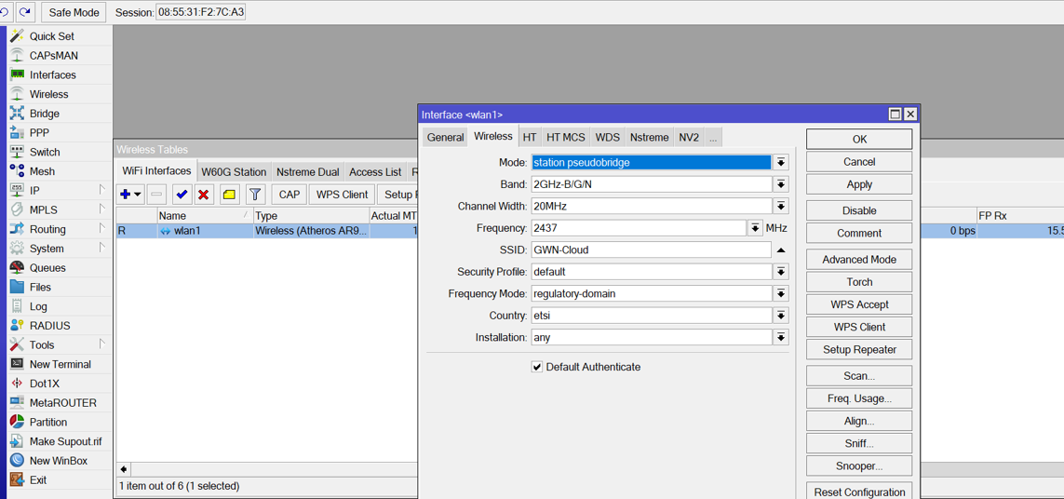This screenshot has width=1064, height=499.
Task: Open Interfaces in the sidebar
Action: tap(52, 74)
